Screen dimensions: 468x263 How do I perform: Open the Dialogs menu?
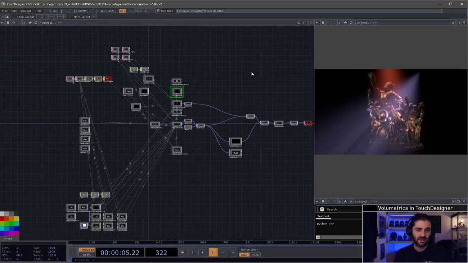tap(26, 11)
